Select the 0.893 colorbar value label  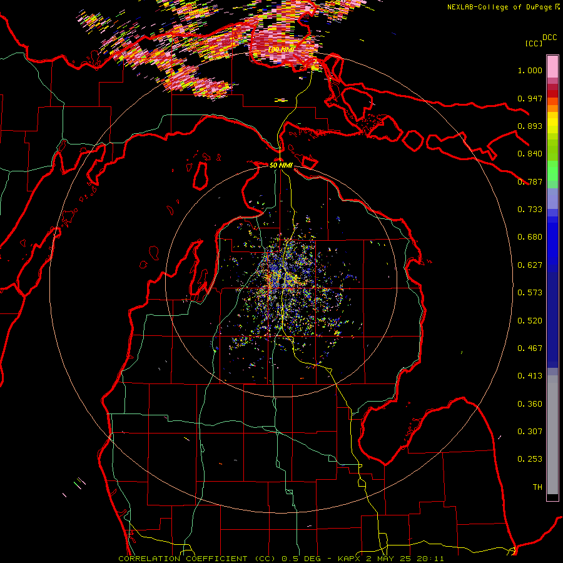click(530, 126)
